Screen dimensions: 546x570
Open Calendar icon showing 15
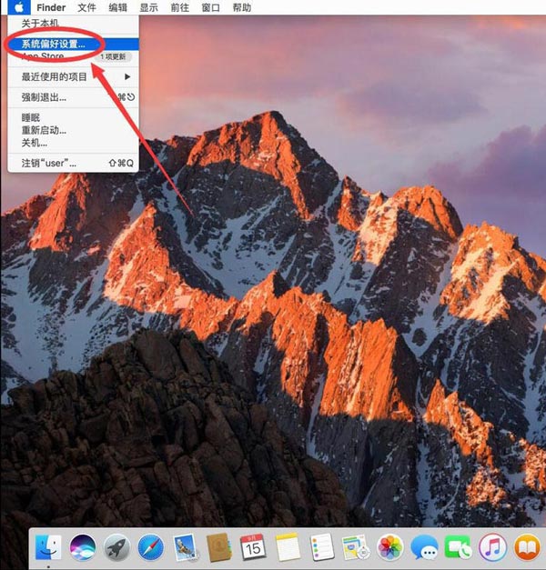pos(253,546)
